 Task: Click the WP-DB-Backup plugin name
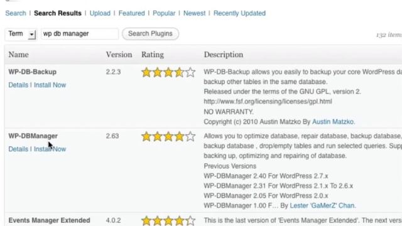(32, 72)
